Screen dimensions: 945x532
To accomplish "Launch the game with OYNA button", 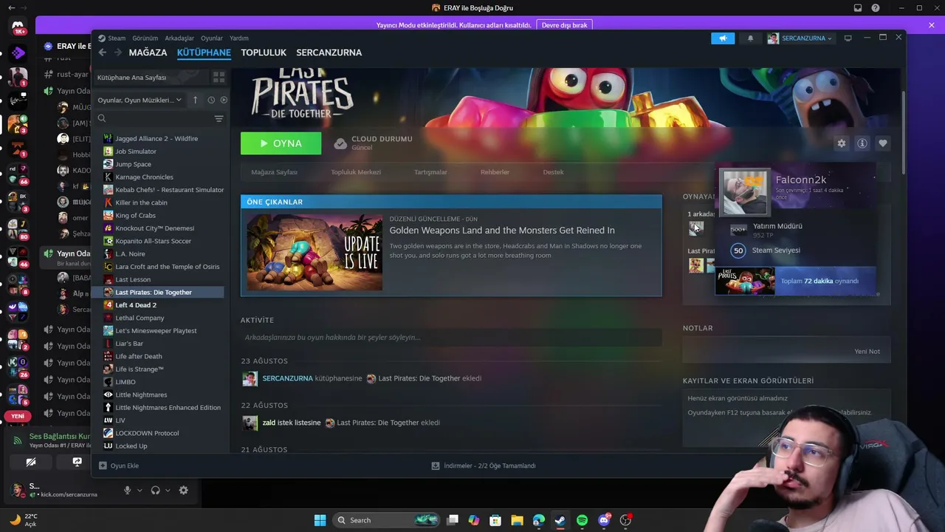I will [281, 143].
